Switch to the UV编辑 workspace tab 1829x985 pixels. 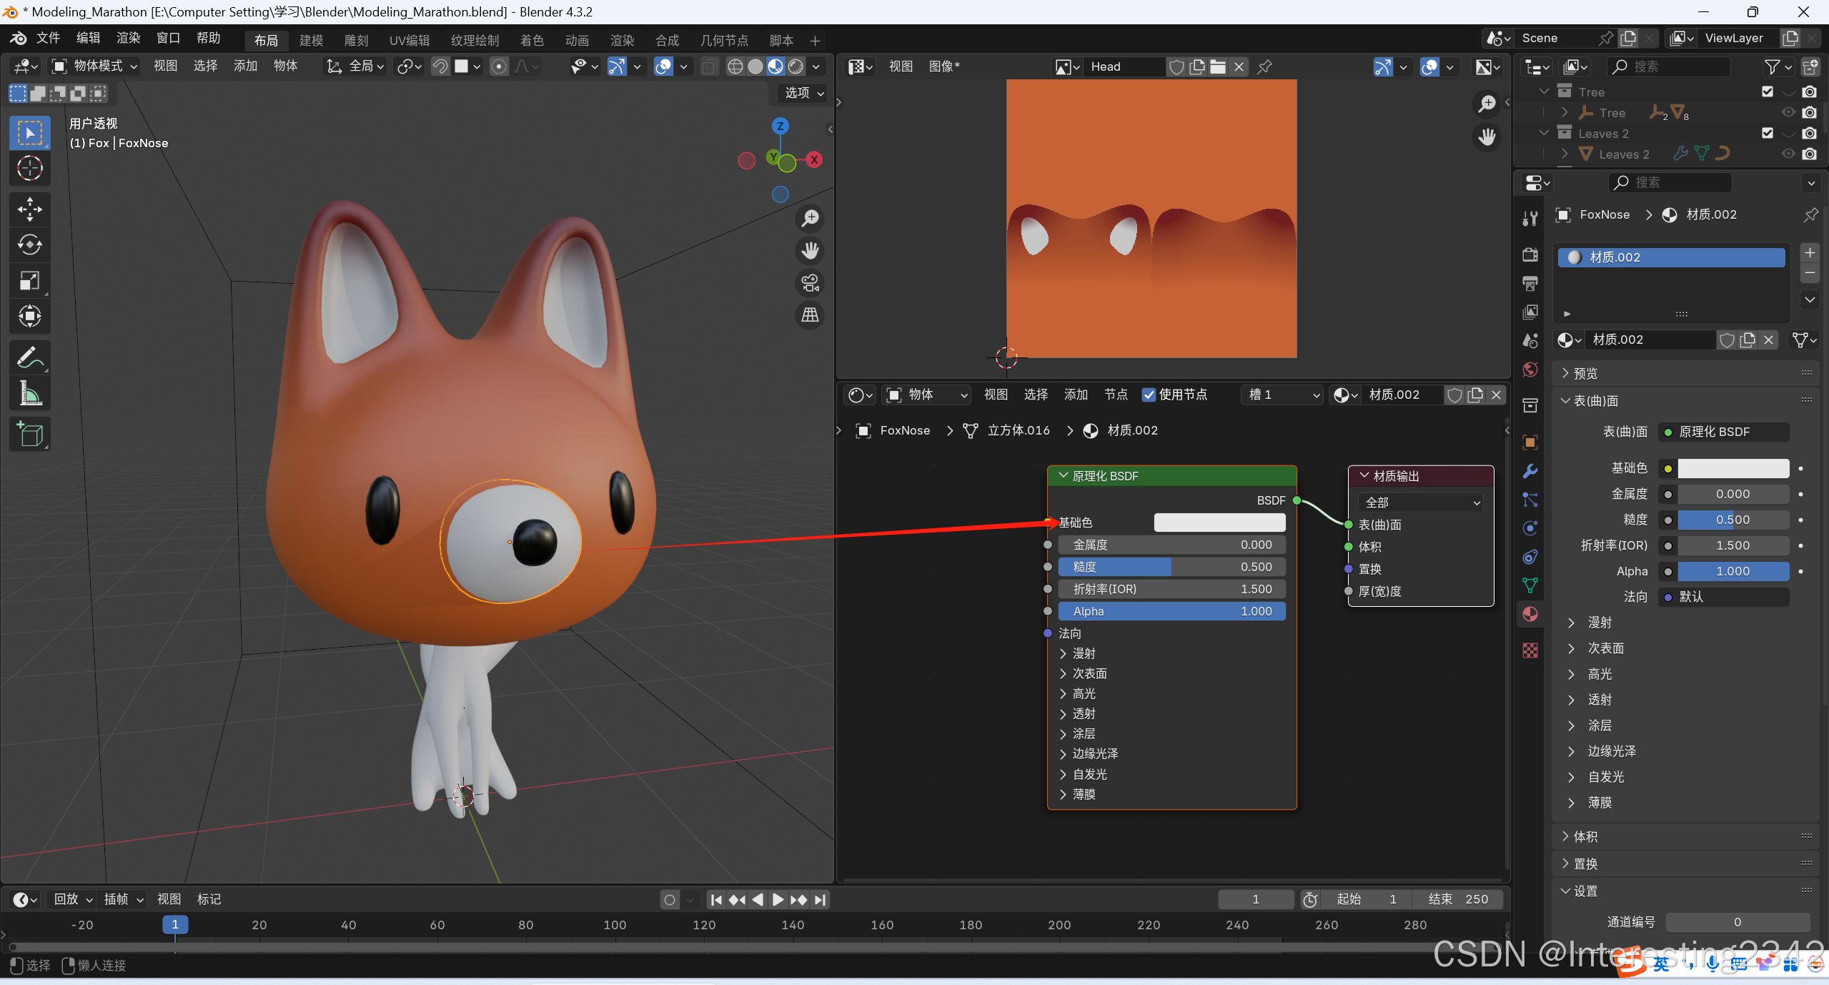pos(410,41)
